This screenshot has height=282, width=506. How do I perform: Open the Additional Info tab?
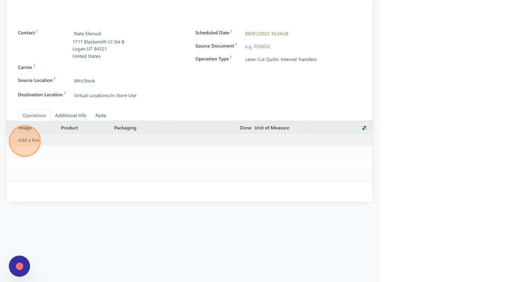coord(70,115)
